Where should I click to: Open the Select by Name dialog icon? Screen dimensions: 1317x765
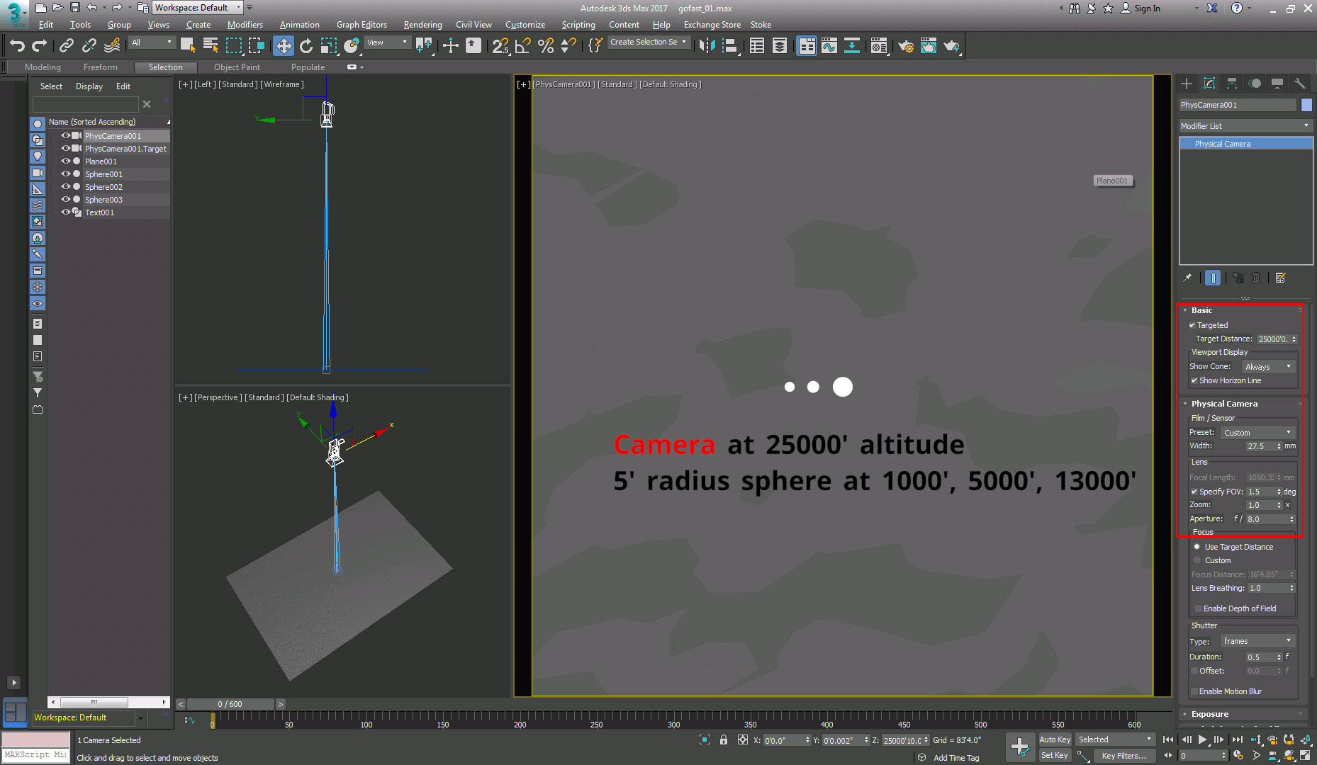pyautogui.click(x=211, y=46)
